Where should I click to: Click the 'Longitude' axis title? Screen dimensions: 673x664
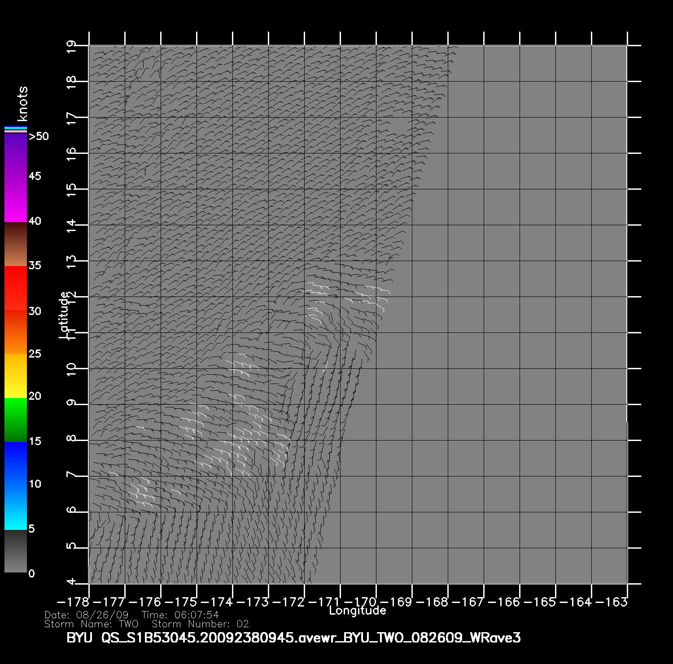(357, 611)
